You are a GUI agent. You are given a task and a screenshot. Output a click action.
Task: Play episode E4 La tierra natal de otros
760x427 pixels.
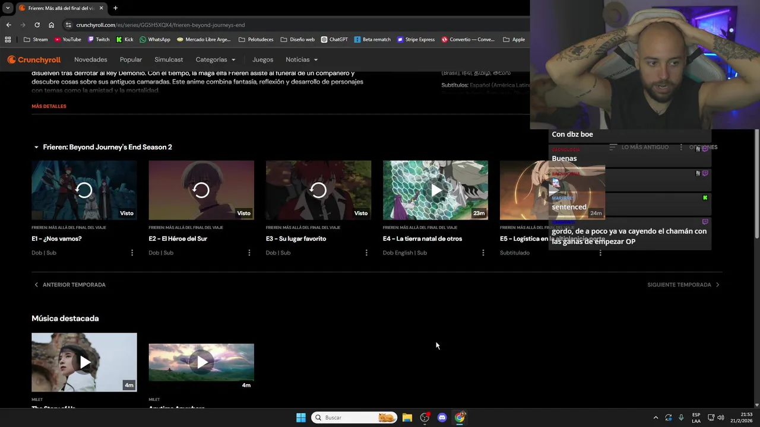pos(436,190)
